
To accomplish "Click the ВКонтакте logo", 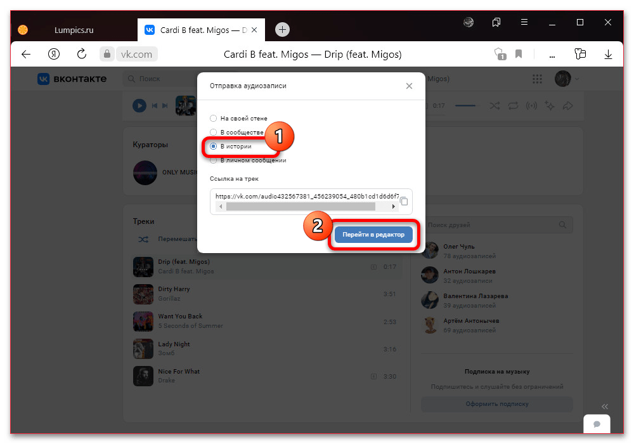I will (x=72, y=79).
